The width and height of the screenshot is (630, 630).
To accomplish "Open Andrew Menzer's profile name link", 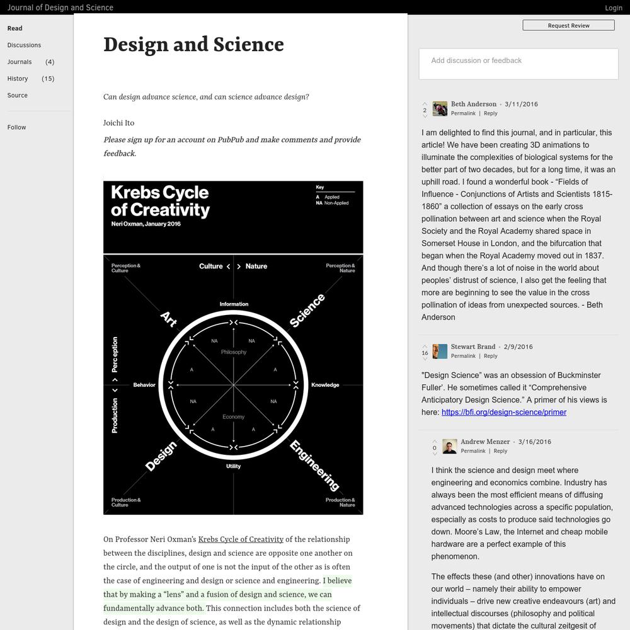I will coord(485,442).
